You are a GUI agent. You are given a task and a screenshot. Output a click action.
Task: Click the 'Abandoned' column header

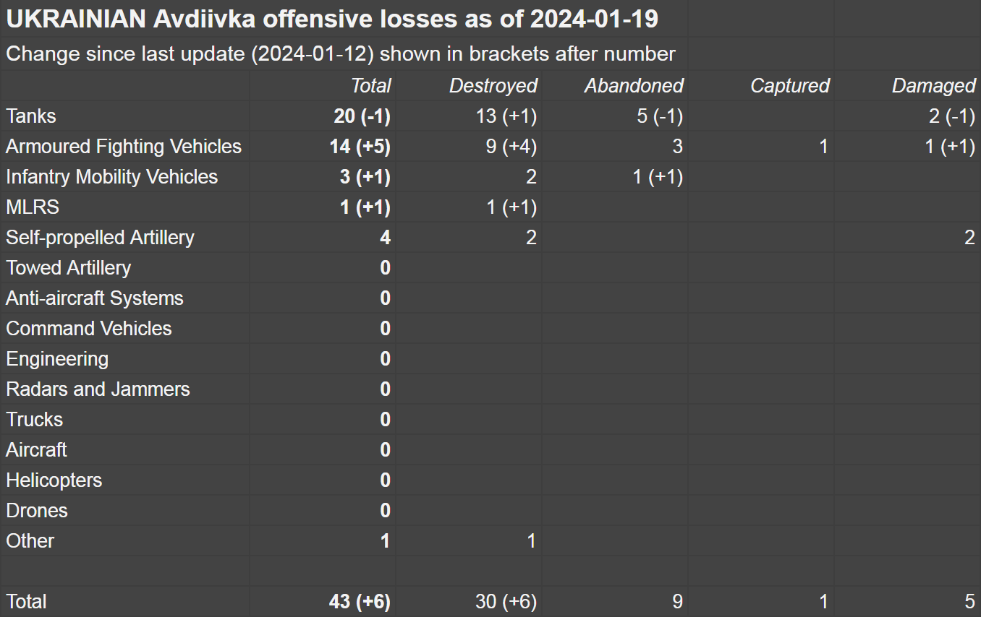coord(633,86)
